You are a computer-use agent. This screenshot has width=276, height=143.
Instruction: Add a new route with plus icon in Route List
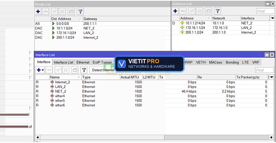[38, 12]
